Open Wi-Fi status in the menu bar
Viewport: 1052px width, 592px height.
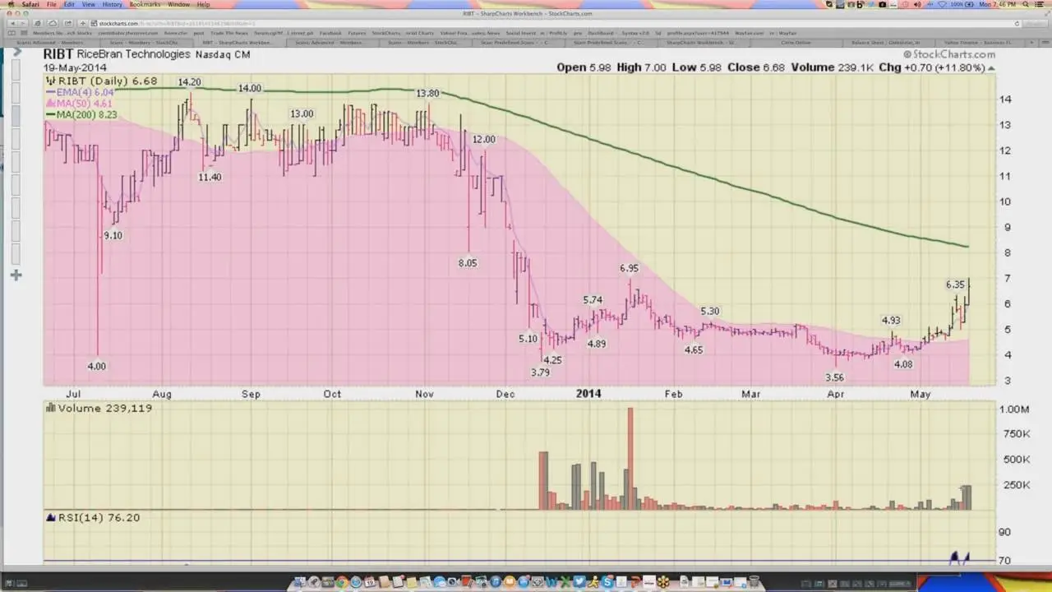pyautogui.click(x=942, y=4)
